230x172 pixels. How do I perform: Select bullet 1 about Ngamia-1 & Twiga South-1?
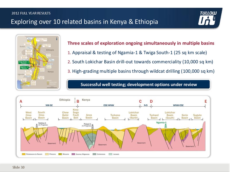(137, 52)
